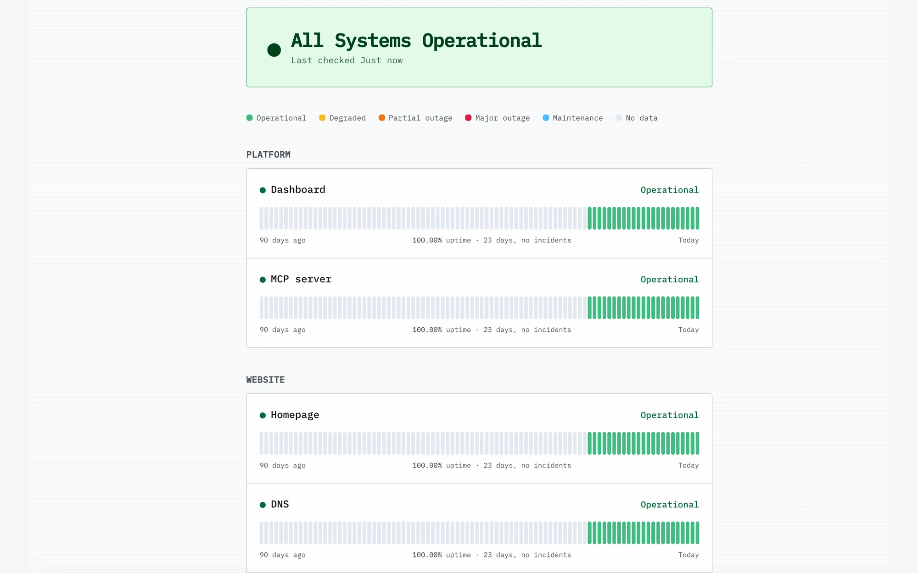
Task: Click the orange Partial outage legend dot
Action: (x=381, y=118)
